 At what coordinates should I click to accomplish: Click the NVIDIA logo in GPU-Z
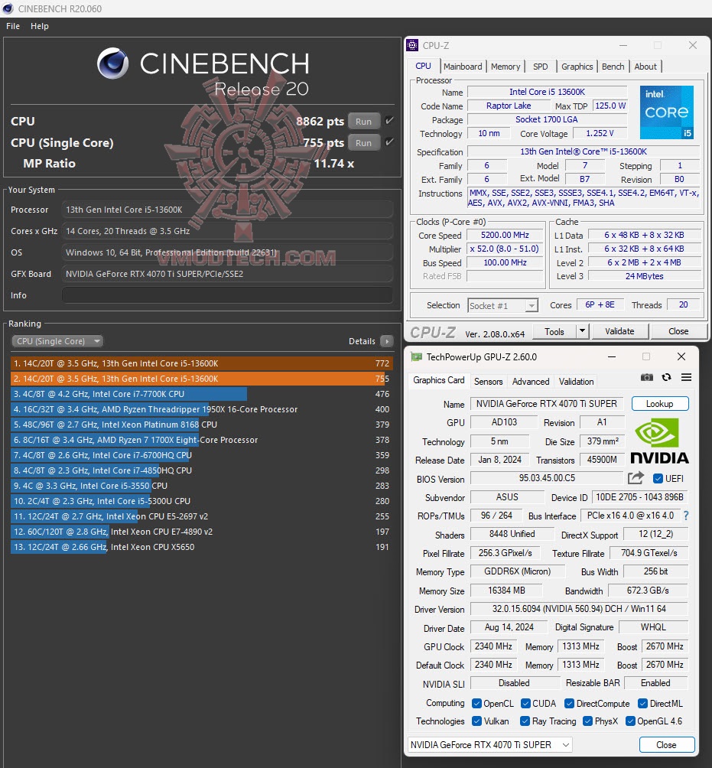point(659,441)
